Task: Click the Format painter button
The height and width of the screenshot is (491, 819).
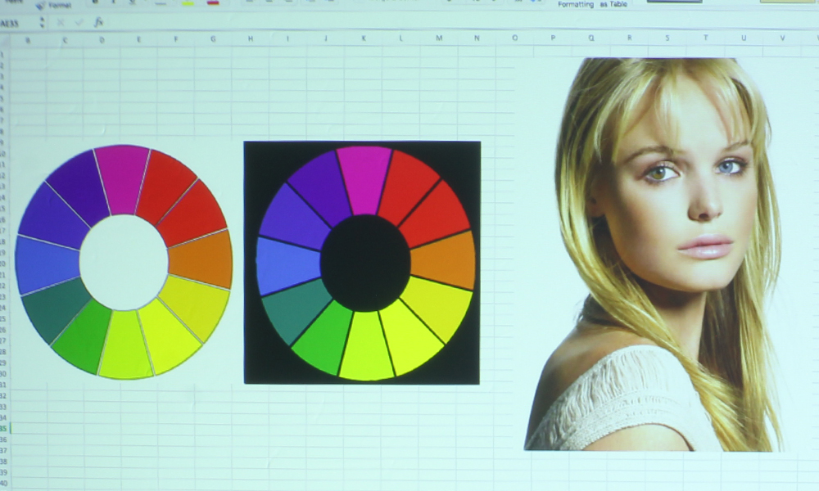Action: tap(53, 5)
